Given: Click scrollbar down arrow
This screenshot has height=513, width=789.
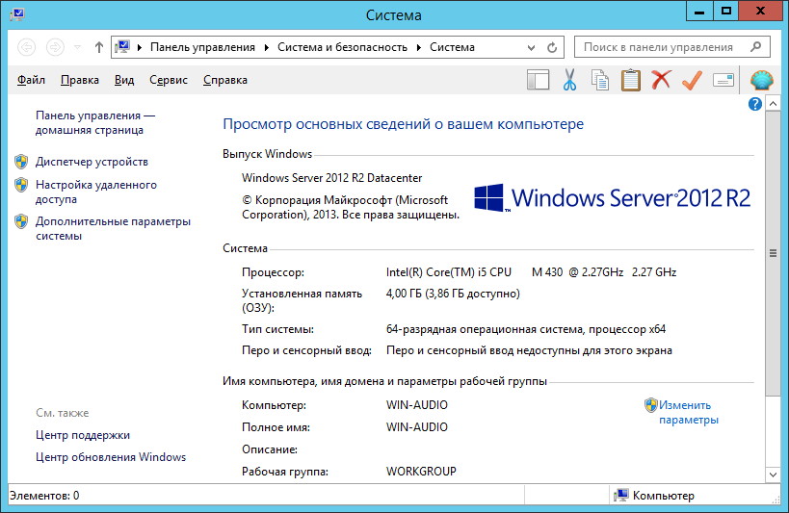Looking at the screenshot, I should pos(773,475).
